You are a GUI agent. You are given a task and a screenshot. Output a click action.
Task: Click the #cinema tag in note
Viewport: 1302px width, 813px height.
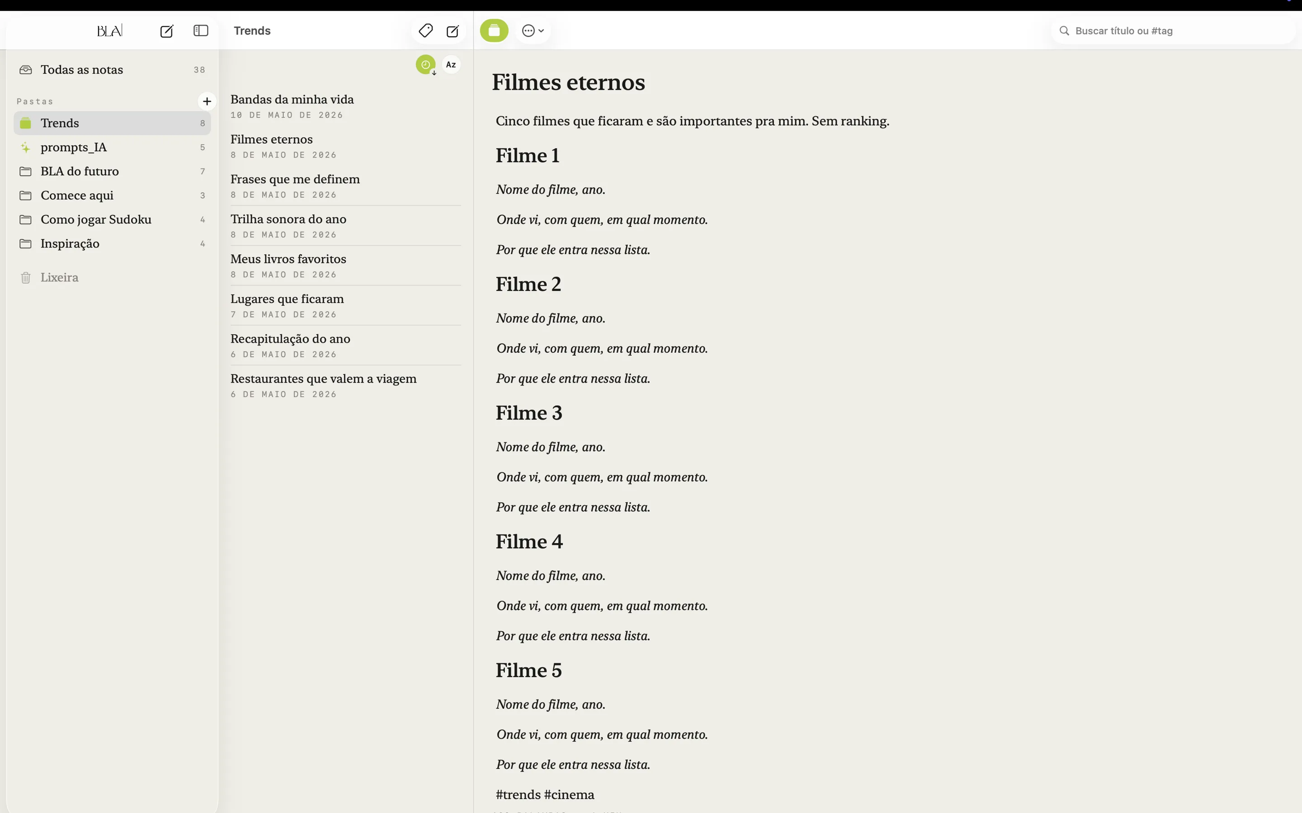pyautogui.click(x=569, y=795)
